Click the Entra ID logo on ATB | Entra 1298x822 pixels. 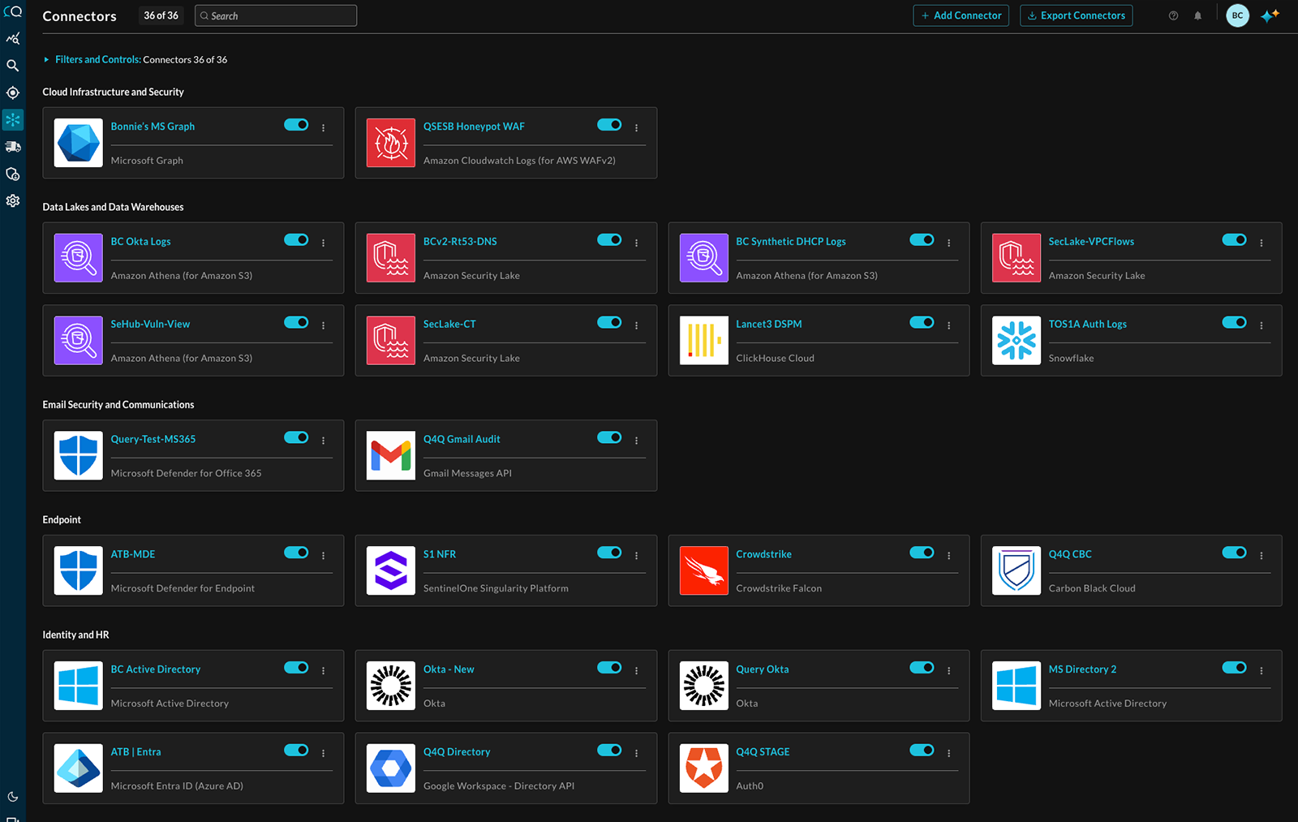pos(78,768)
